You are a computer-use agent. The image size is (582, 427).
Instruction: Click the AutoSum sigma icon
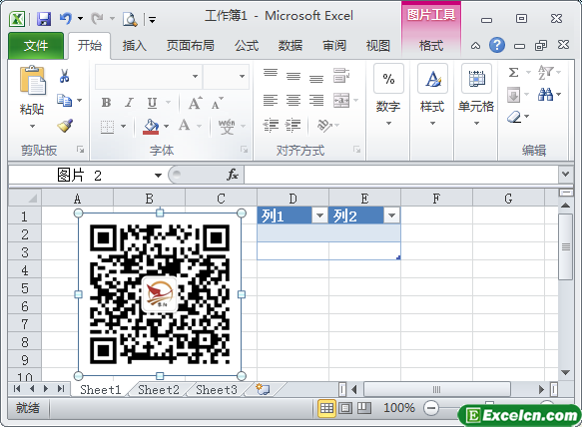(x=514, y=72)
